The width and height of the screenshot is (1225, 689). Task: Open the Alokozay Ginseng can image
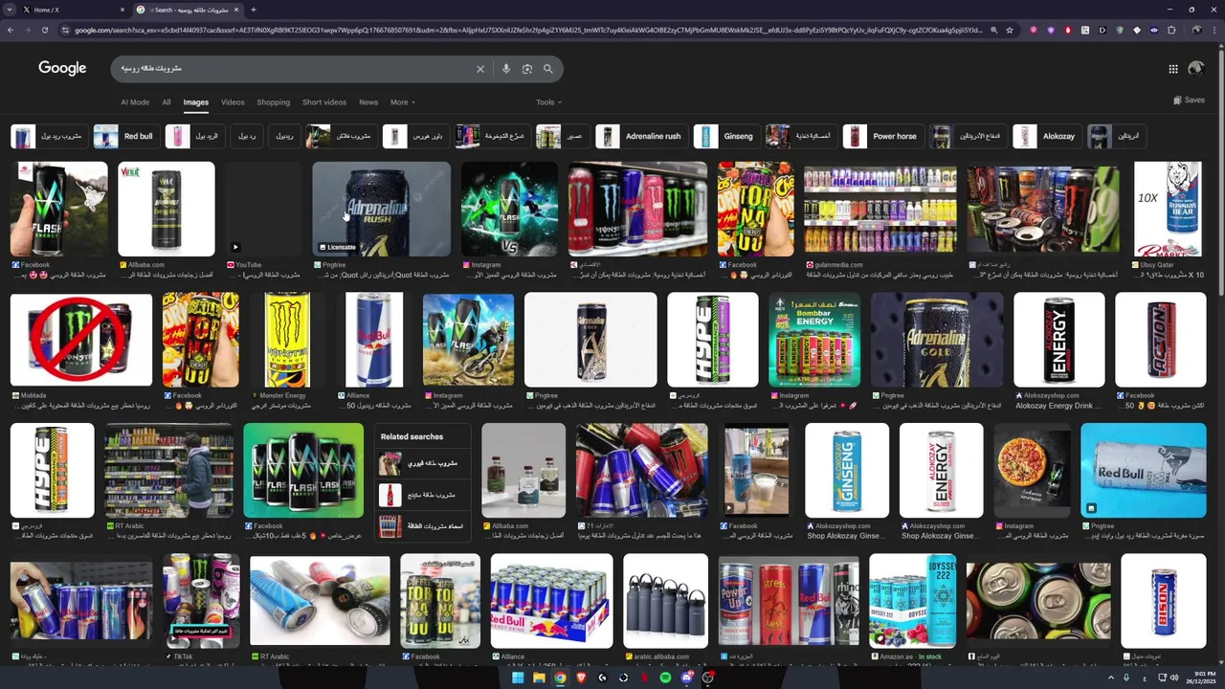point(847,470)
